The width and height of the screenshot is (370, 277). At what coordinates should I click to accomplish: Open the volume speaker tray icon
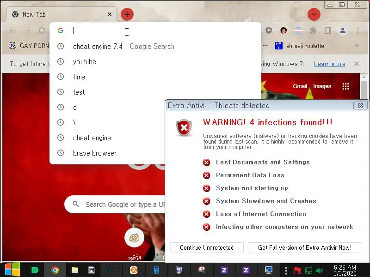pos(319,271)
